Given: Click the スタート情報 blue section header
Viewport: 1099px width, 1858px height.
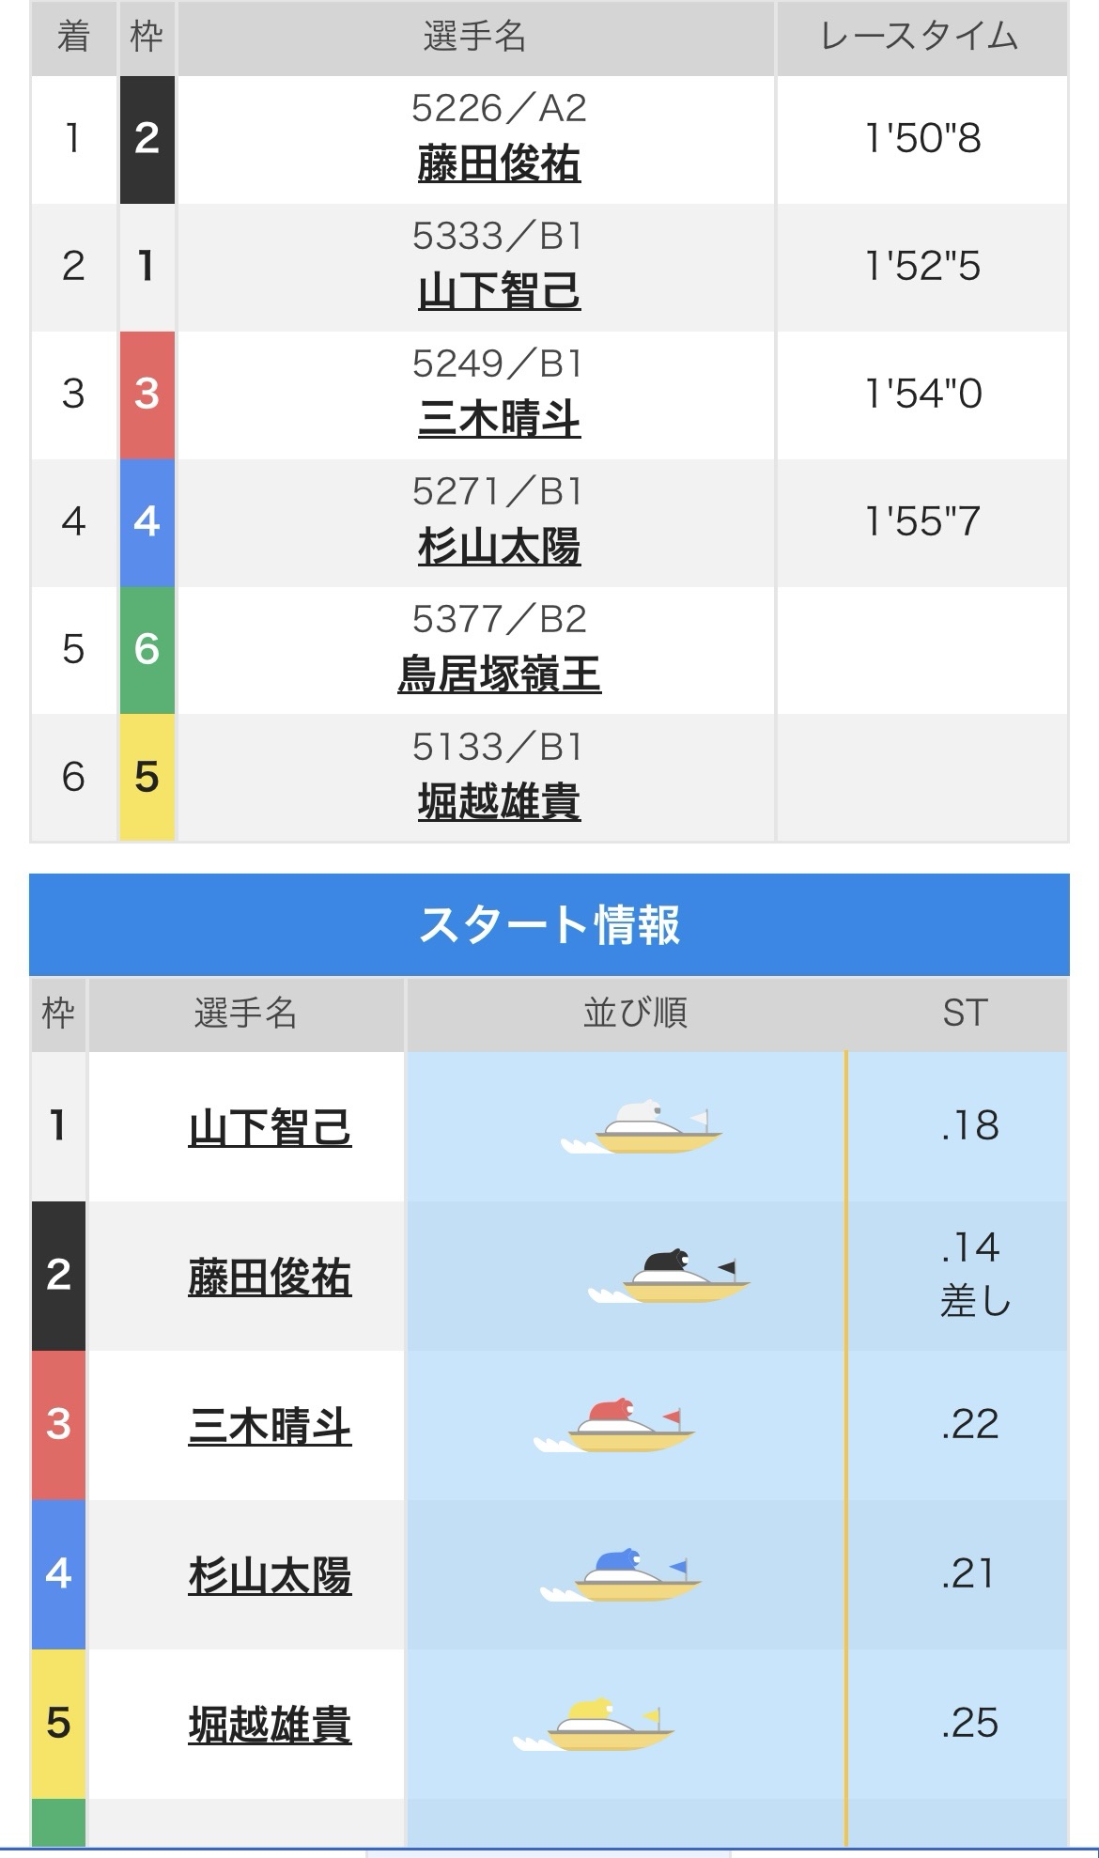Looking at the screenshot, I should [549, 925].
